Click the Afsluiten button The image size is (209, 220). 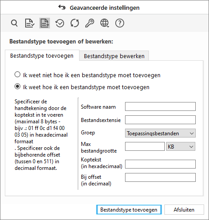(184, 210)
